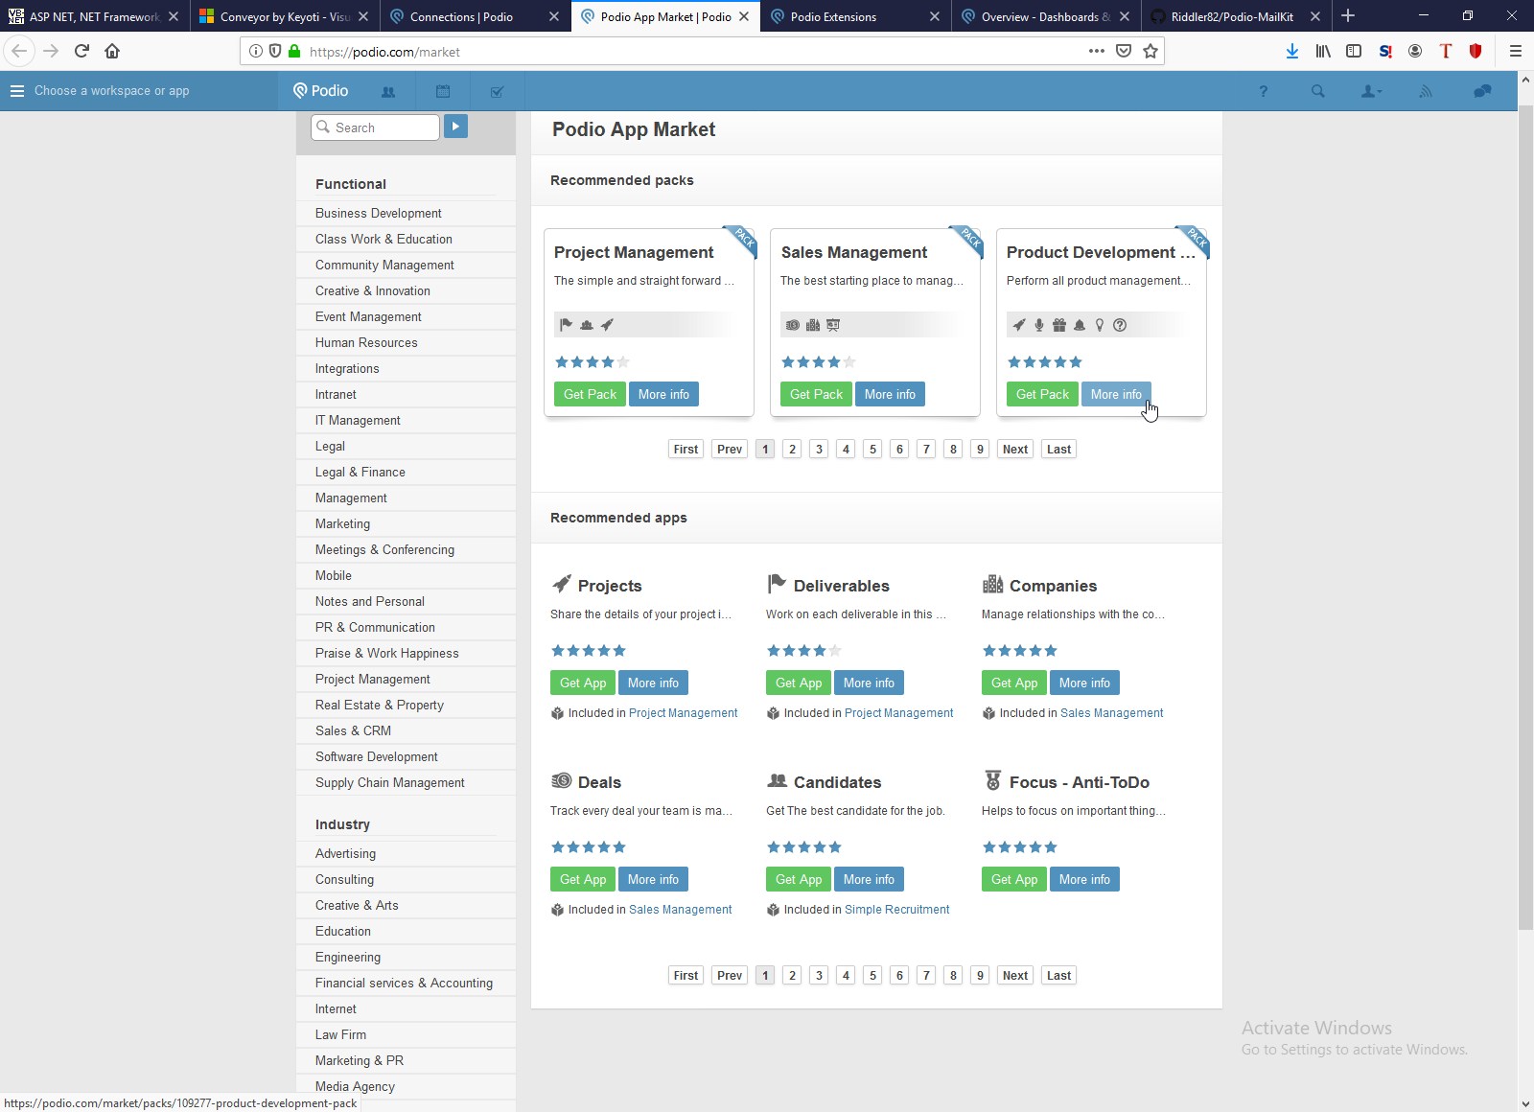Image resolution: width=1534 pixels, height=1112 pixels.
Task: Toggle the Firefox sidebars icon
Action: [x=1354, y=51]
